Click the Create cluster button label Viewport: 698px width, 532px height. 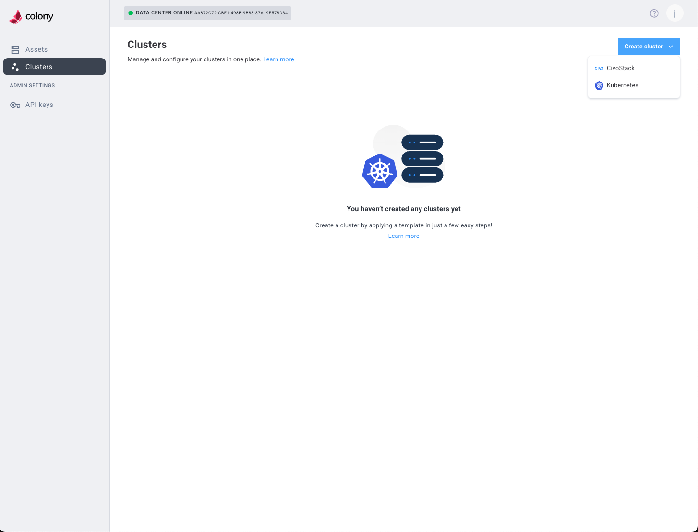(644, 47)
